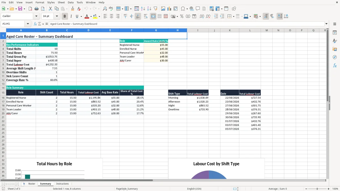Image resolution: width=340 pixels, height=191 pixels.
Task: Switch to the Roster sheet tab
Action: pos(32,184)
